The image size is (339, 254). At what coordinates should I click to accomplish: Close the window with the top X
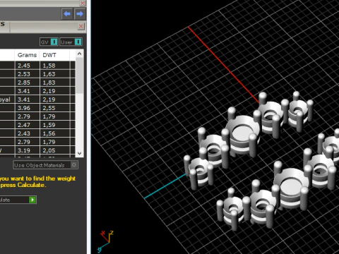[x=83, y=3]
